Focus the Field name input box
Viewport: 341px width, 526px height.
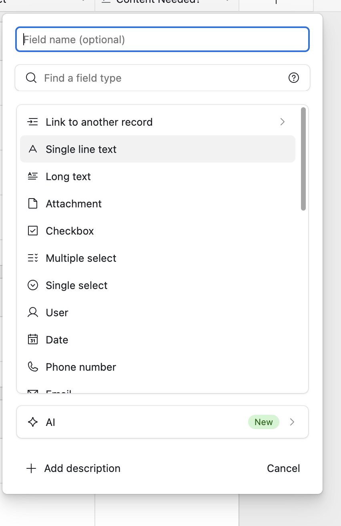coord(162,40)
